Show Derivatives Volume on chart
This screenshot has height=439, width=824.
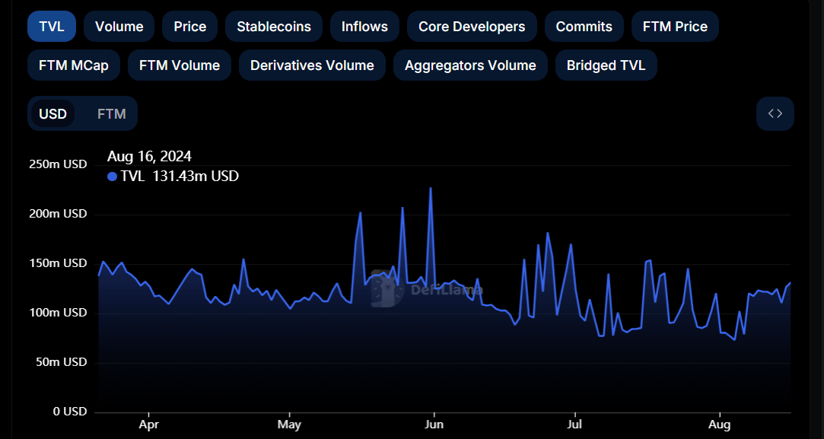click(312, 65)
